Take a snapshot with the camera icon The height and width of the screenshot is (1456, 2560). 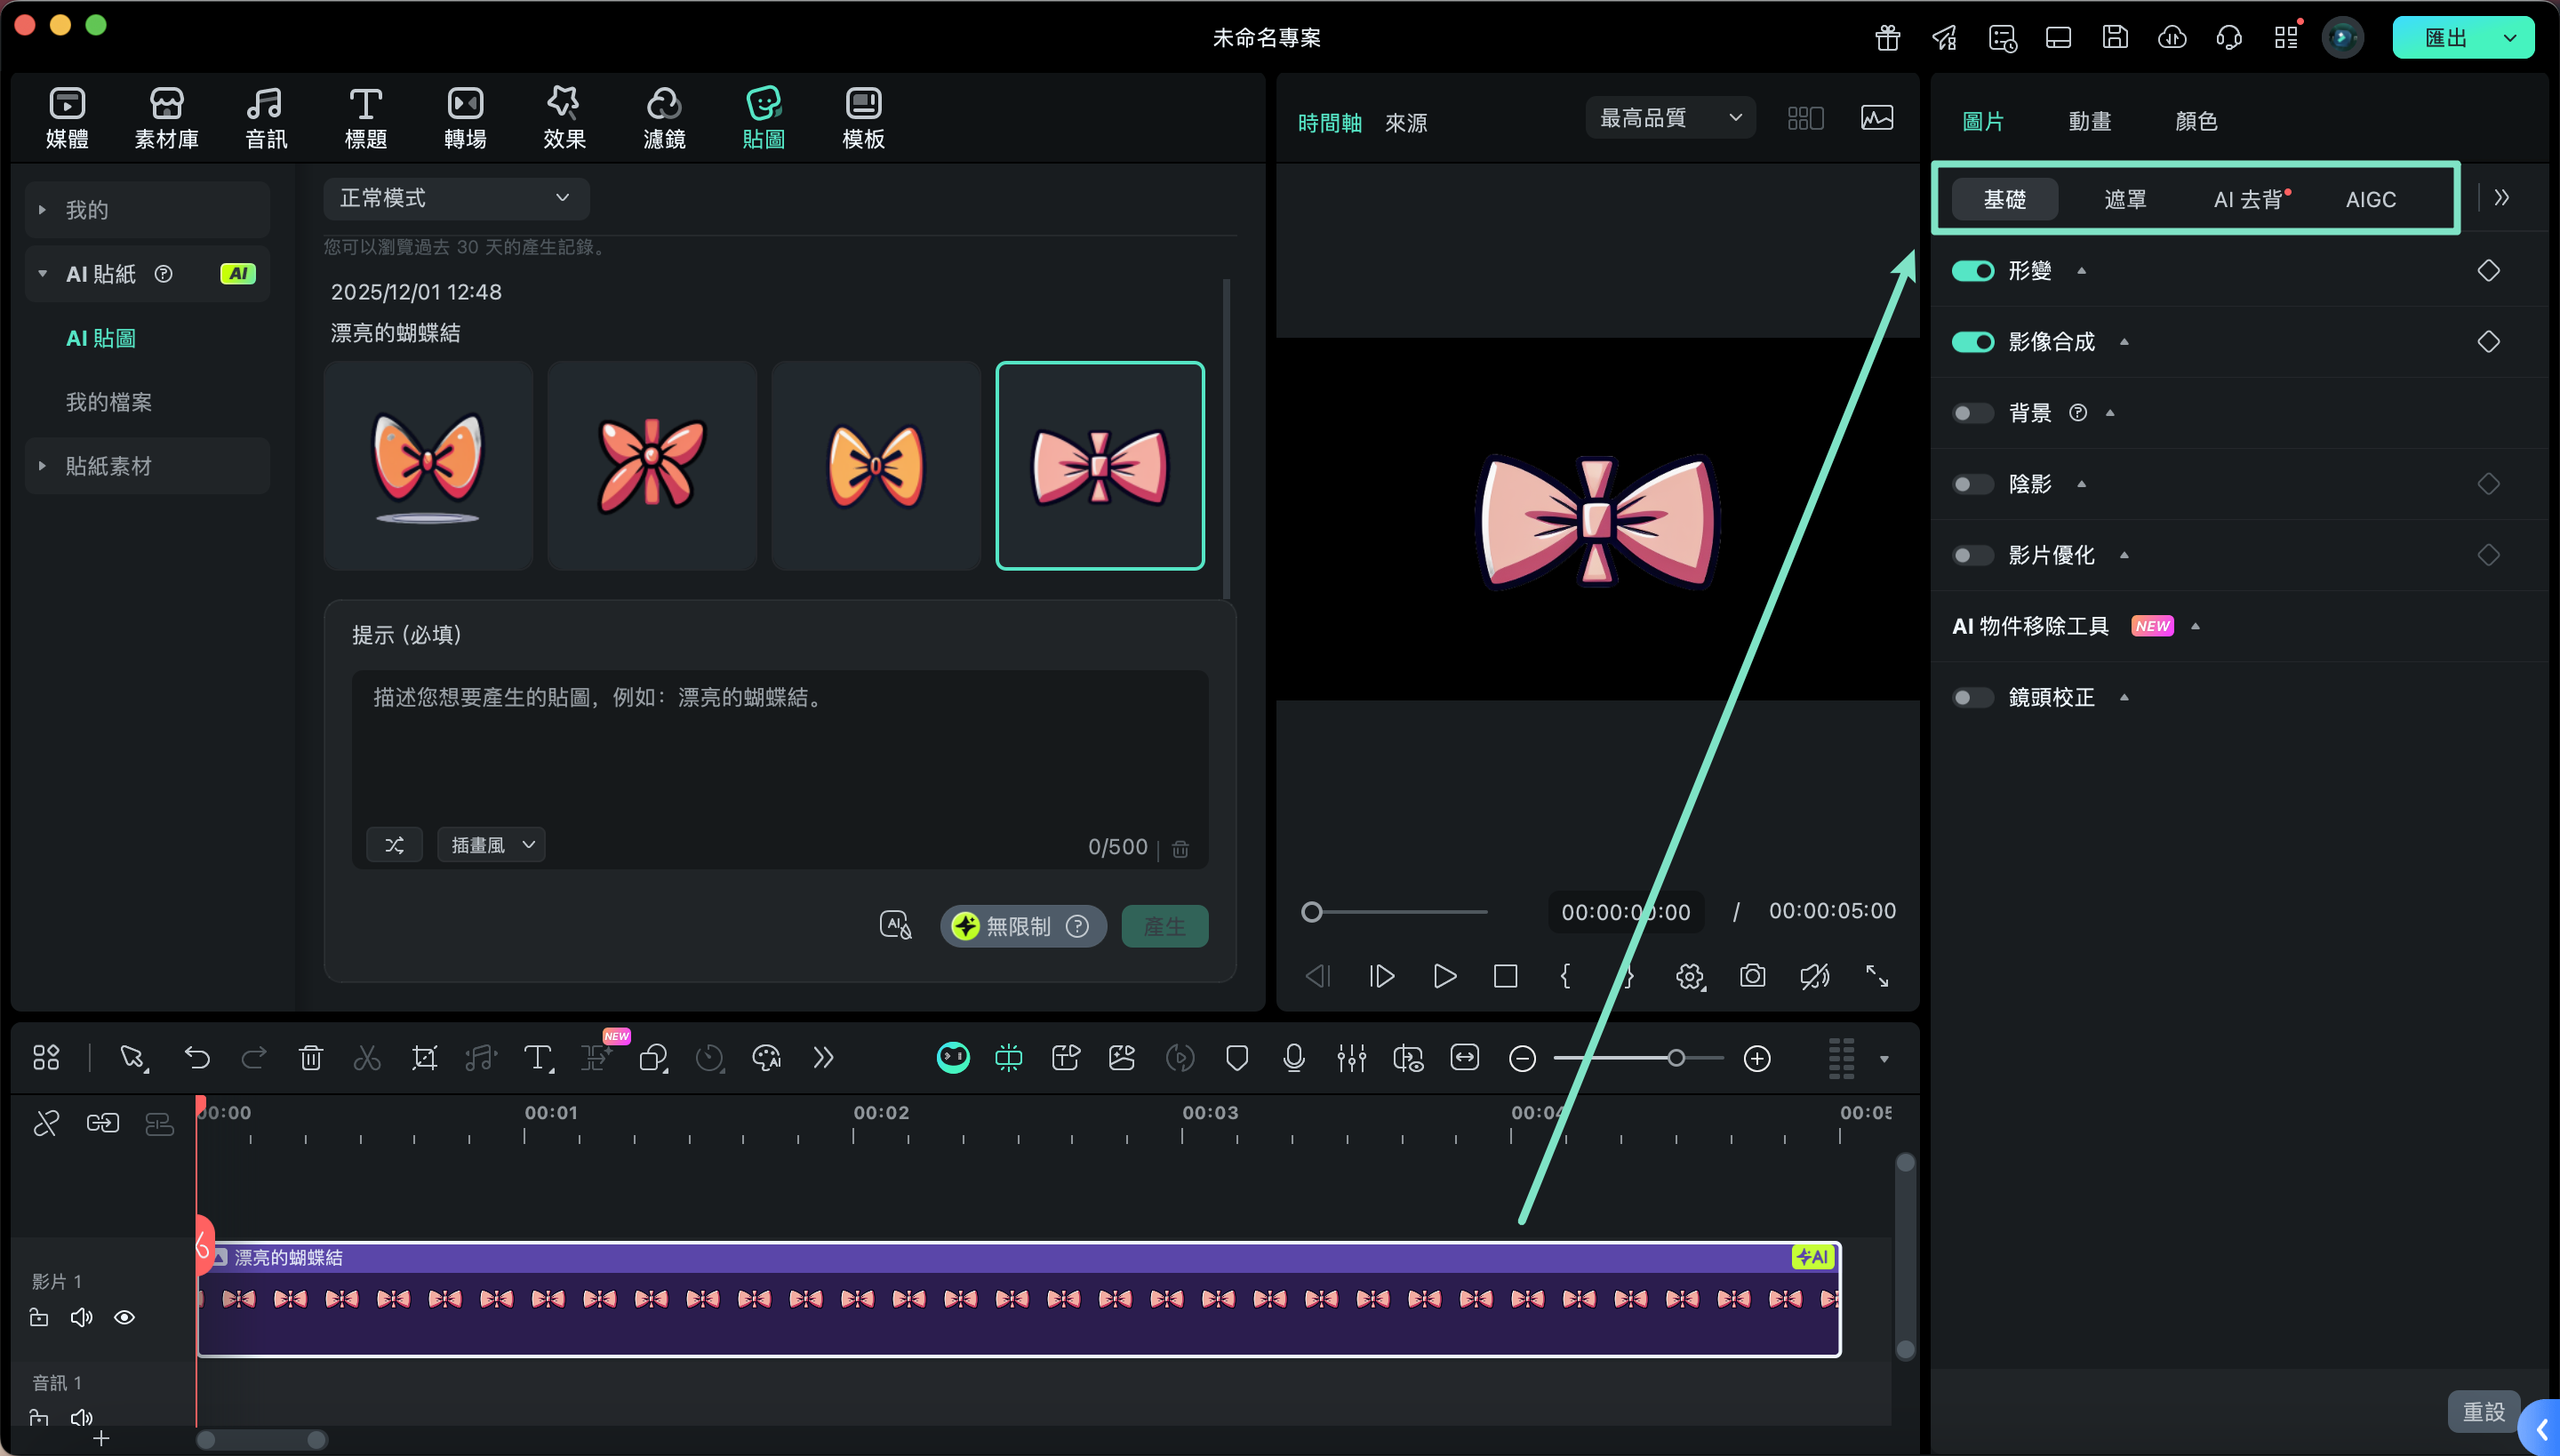pyautogui.click(x=1752, y=976)
